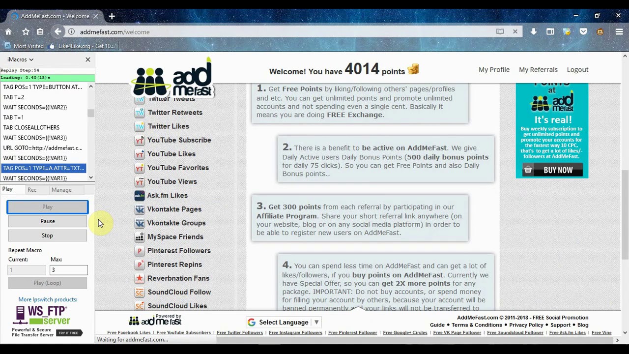Stop the running macro
Image resolution: width=629 pixels, height=354 pixels.
(x=47, y=236)
